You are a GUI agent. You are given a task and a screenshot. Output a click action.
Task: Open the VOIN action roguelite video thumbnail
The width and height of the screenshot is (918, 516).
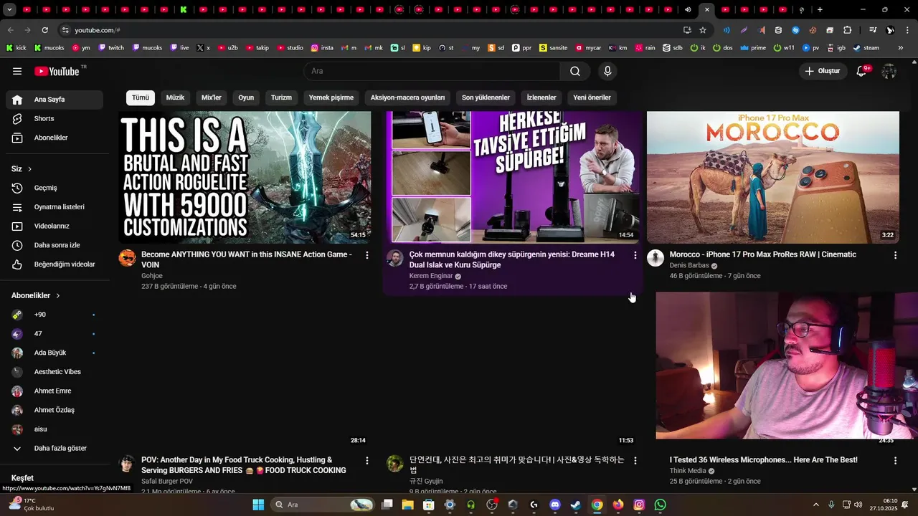(x=245, y=177)
